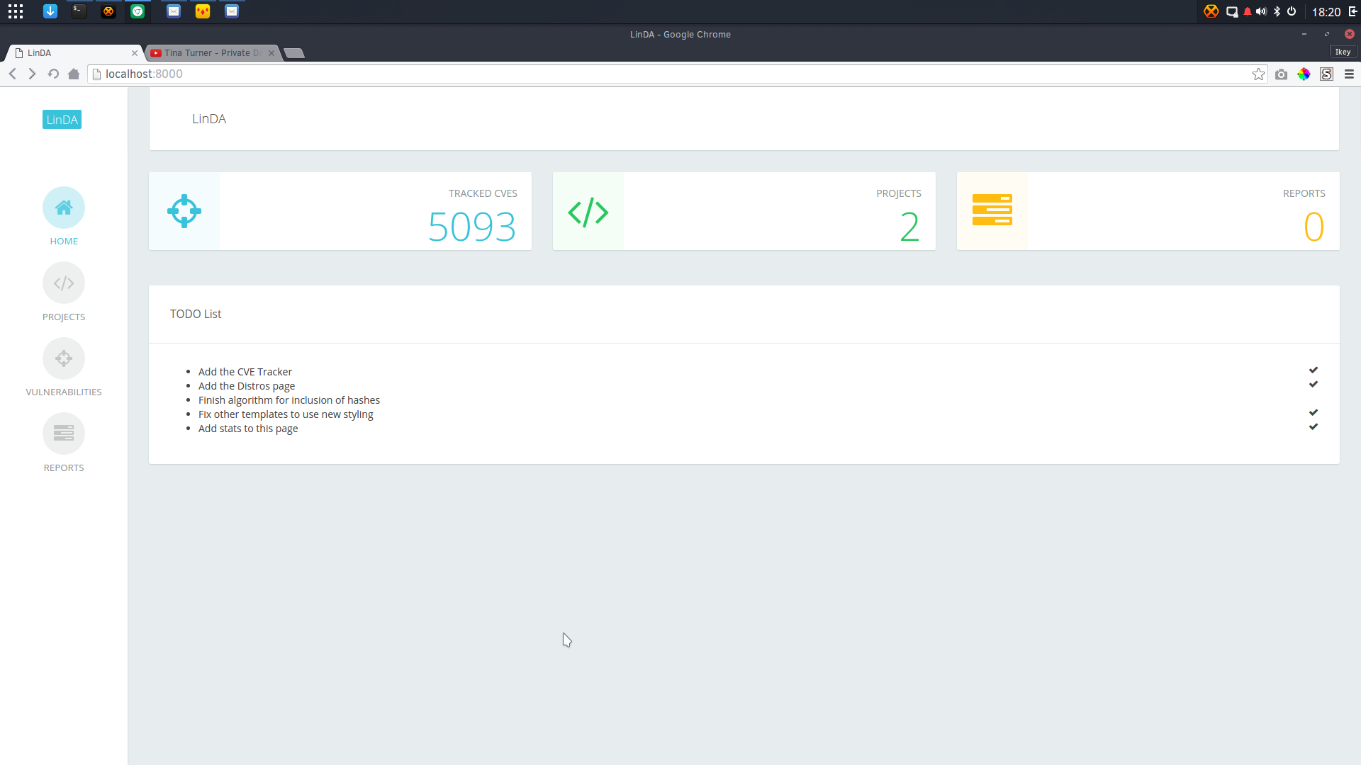Open the yellow taskbar application
This screenshot has width=1361, height=765.
[x=203, y=11]
